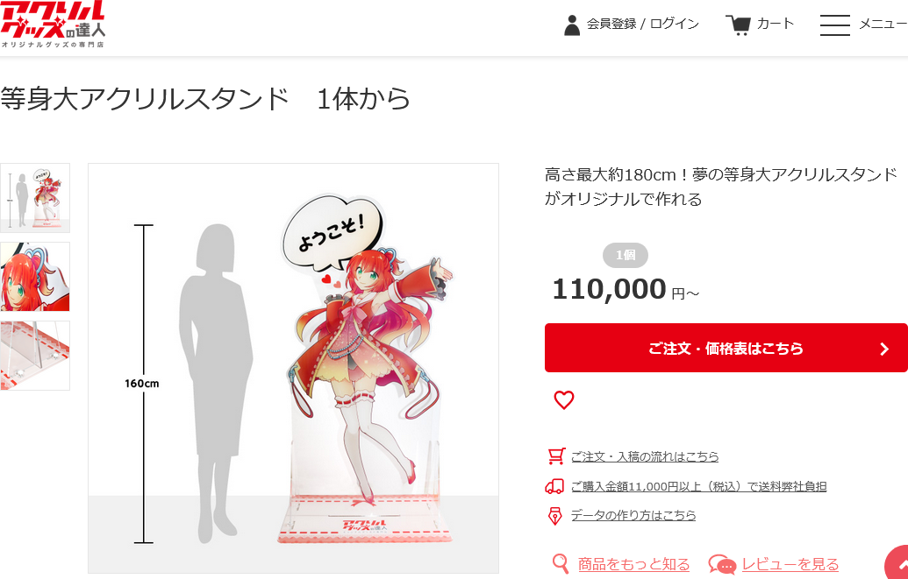The height and width of the screenshot is (579, 908).
Task: Click the アクリルグッズの達人 site logo
Action: click(52, 25)
